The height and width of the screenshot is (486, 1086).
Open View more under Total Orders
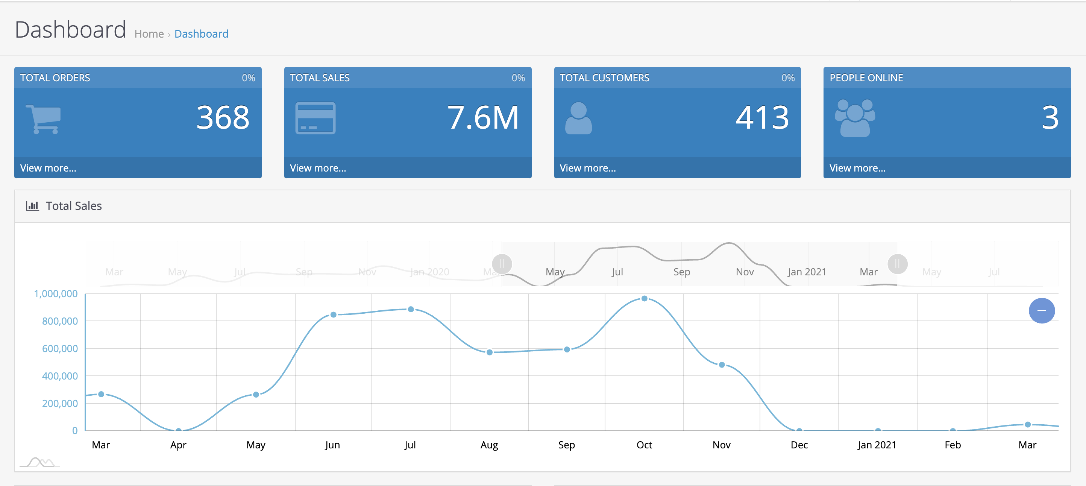[x=48, y=168]
